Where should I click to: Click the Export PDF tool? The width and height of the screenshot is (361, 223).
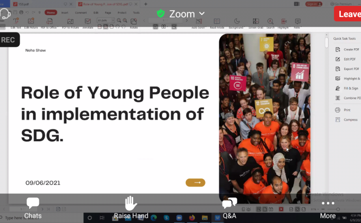click(x=350, y=69)
